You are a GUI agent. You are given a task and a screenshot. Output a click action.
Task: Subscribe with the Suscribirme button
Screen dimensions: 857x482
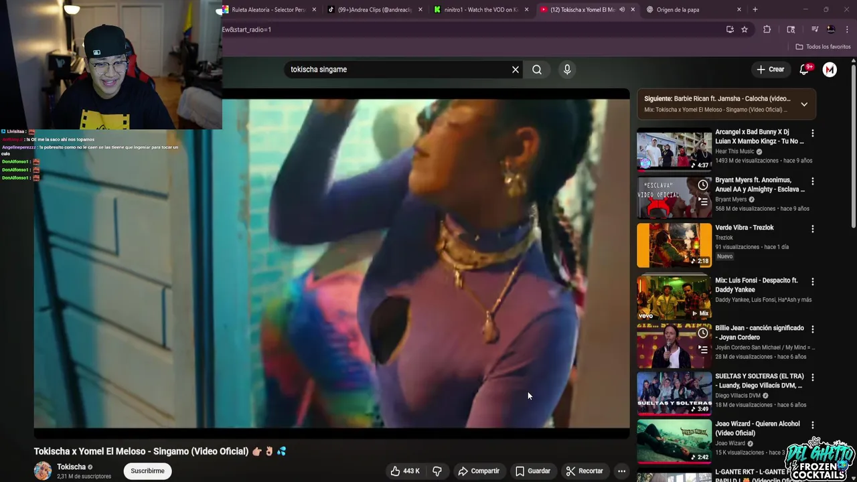click(x=147, y=471)
